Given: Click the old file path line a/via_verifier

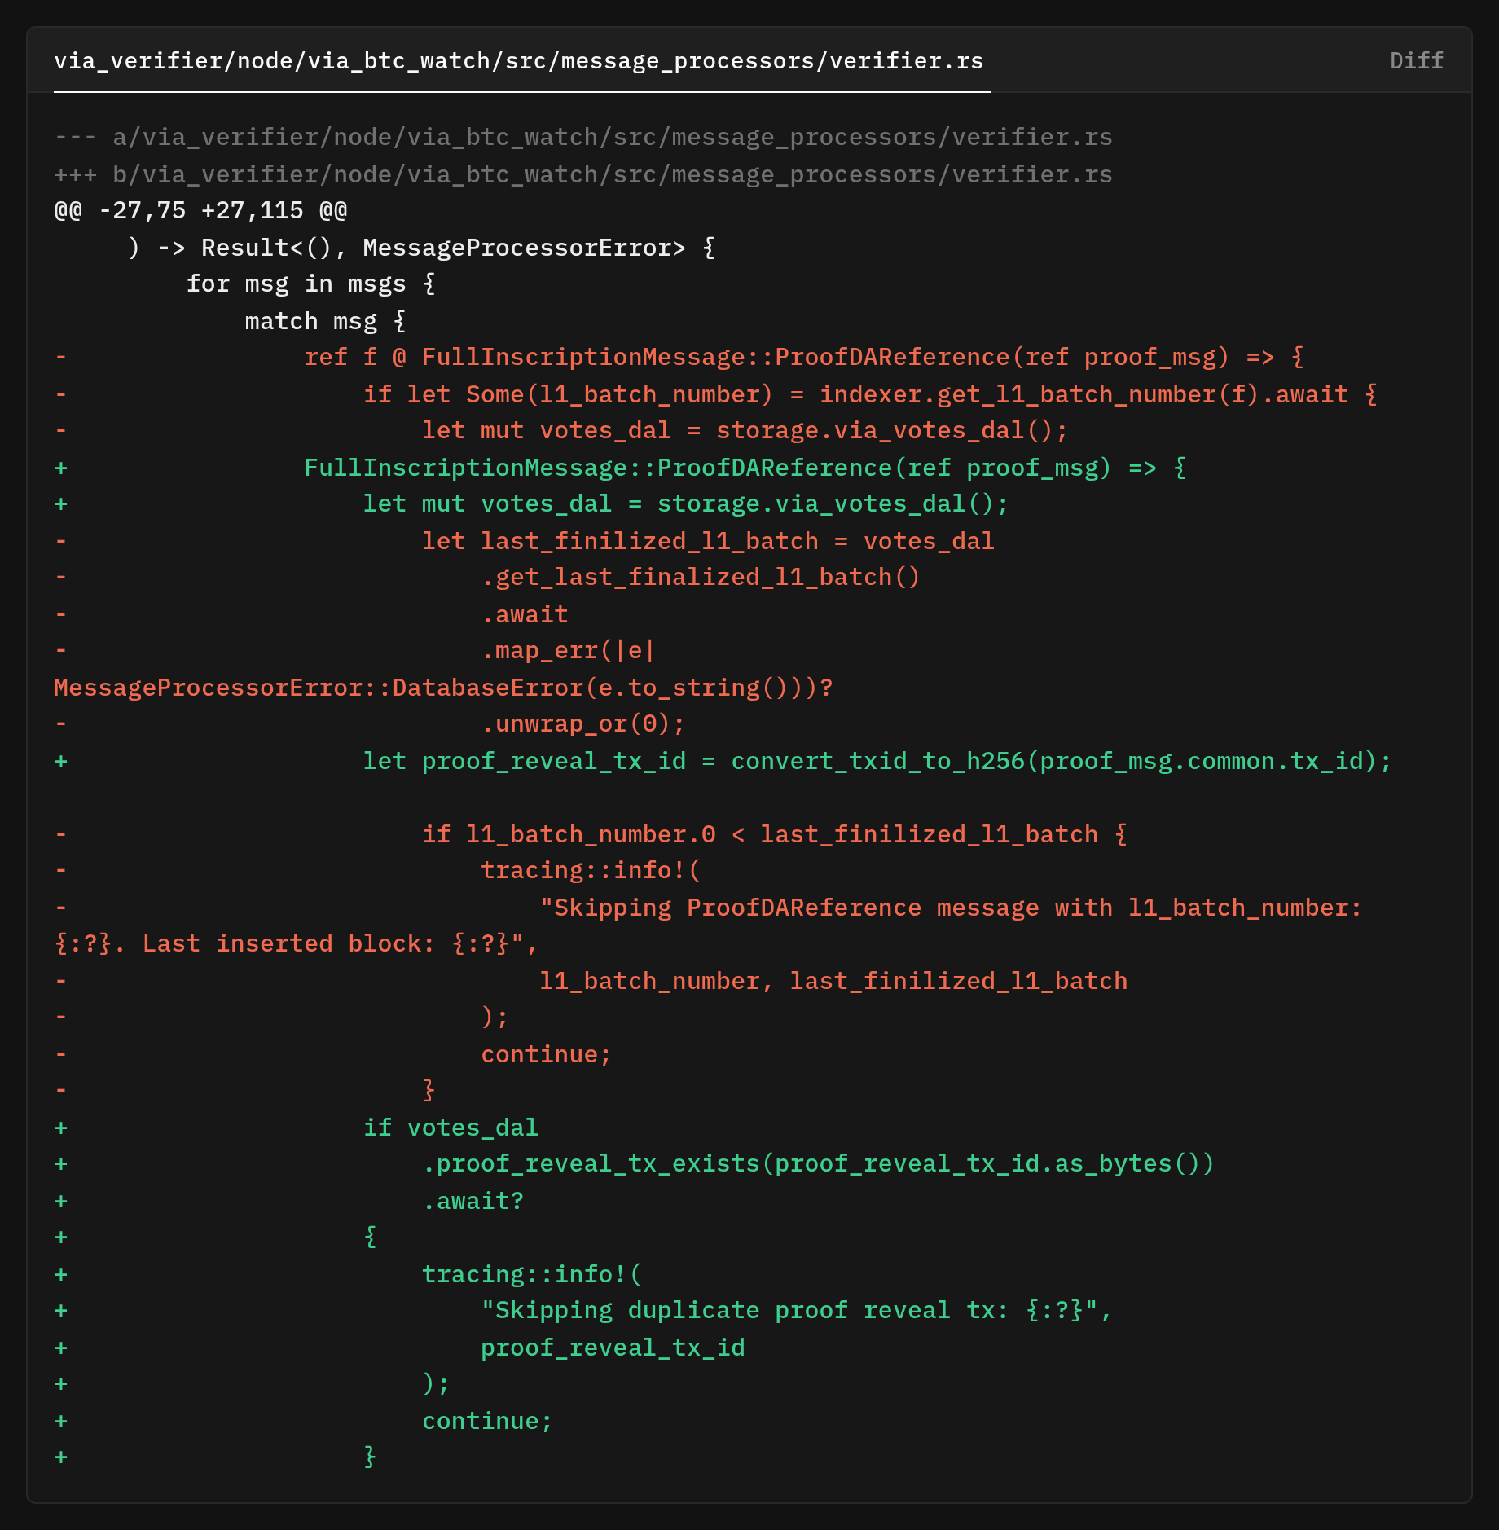Looking at the screenshot, I should (x=583, y=138).
